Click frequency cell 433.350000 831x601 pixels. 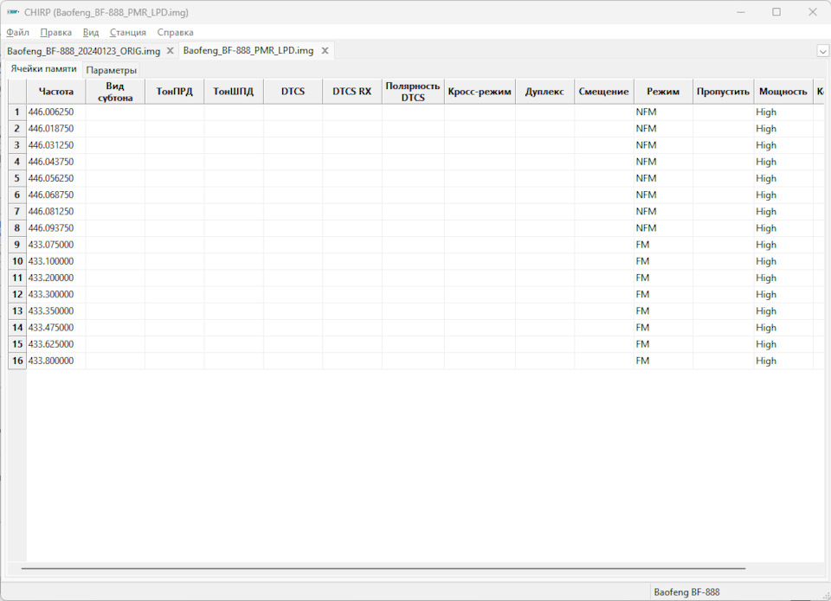pyautogui.click(x=55, y=310)
